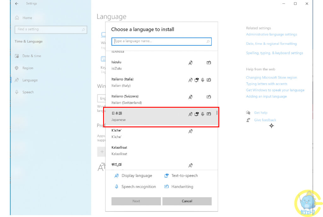Open Date, time & regional formatting link

point(271,43)
